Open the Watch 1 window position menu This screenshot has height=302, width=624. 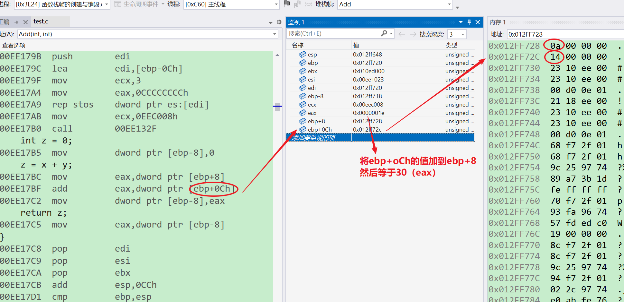[461, 22]
